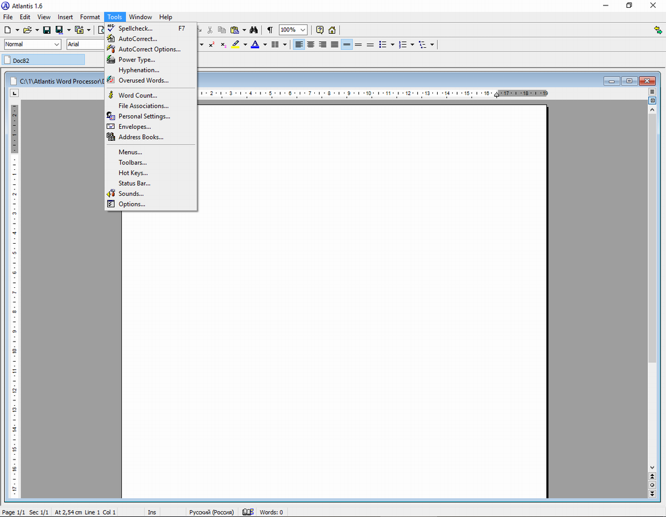Screen dimensions: 666x517
Task: Click the Subscript icon
Action: click(x=223, y=45)
